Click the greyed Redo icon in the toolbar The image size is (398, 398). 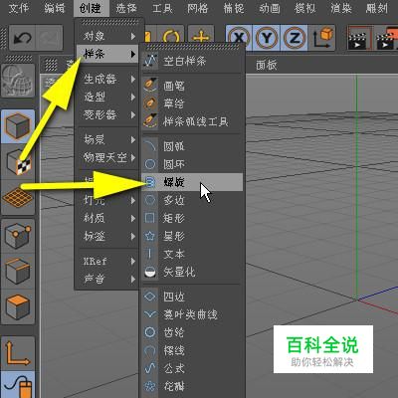coord(49,38)
